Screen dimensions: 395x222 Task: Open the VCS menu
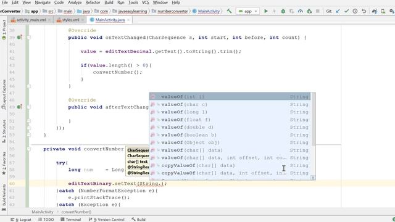[x=146, y=2]
